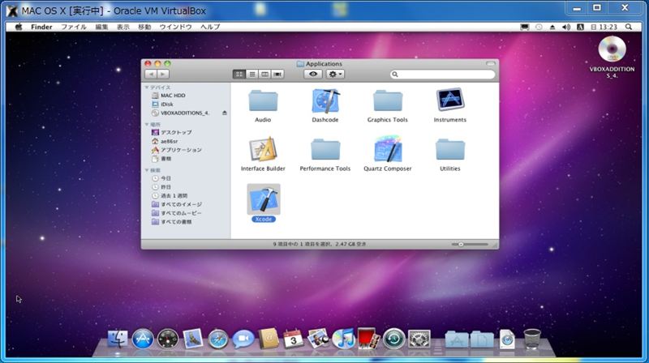Click the eject icon in the menu bar
This screenshot has height=363, width=649.
click(x=552, y=27)
